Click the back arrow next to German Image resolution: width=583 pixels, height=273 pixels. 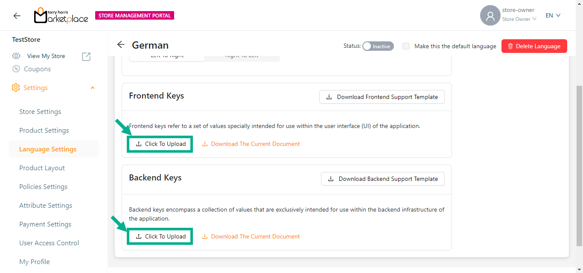[121, 45]
